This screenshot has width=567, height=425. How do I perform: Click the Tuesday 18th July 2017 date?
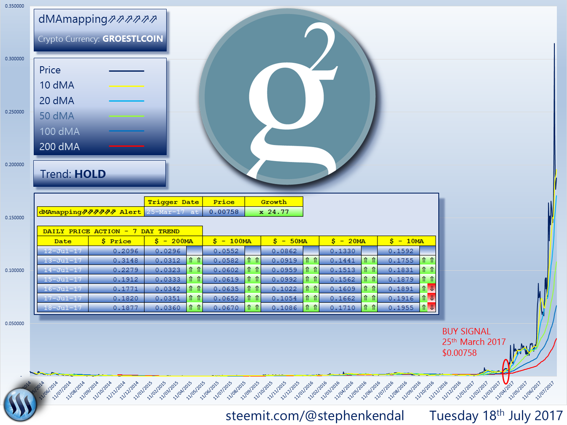[497, 415]
